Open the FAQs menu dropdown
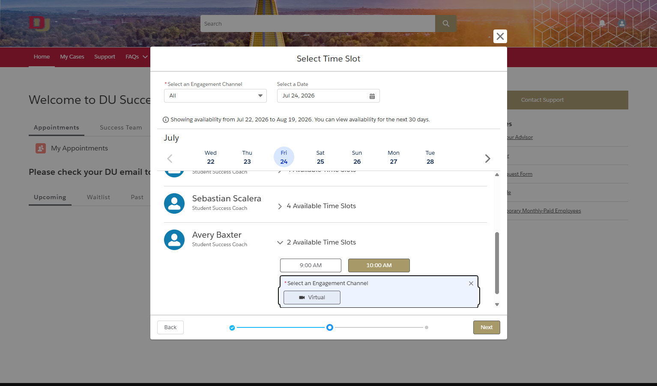This screenshot has height=386, width=657. tap(137, 57)
